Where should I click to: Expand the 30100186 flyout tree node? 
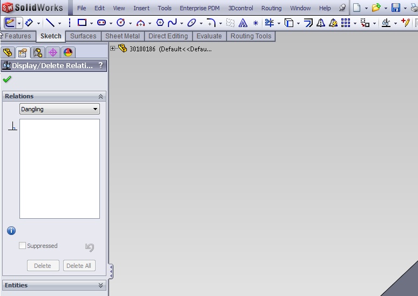pyautogui.click(x=112, y=49)
